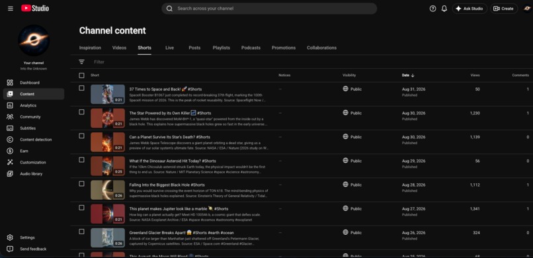Click the search magnifier icon
The height and width of the screenshot is (258, 533).
click(x=169, y=9)
